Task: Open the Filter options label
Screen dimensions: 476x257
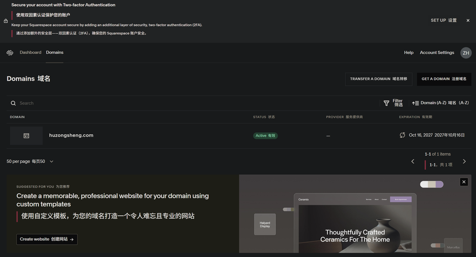Action: (398, 103)
